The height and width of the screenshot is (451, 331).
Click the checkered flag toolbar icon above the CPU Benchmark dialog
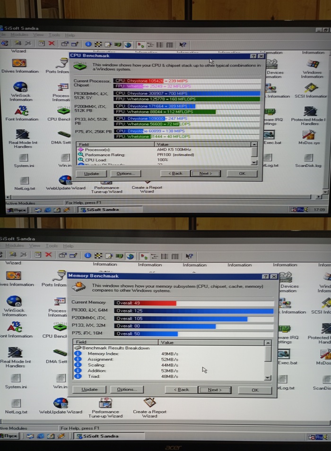point(98,44)
